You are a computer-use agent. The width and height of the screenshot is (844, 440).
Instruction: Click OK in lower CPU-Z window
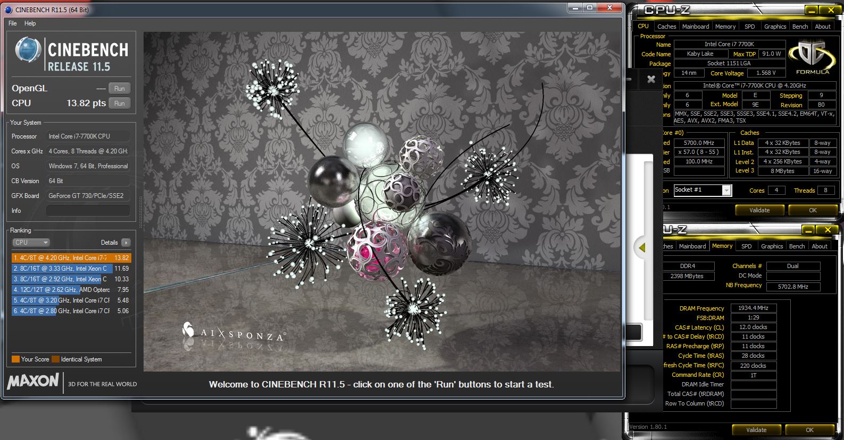click(809, 430)
